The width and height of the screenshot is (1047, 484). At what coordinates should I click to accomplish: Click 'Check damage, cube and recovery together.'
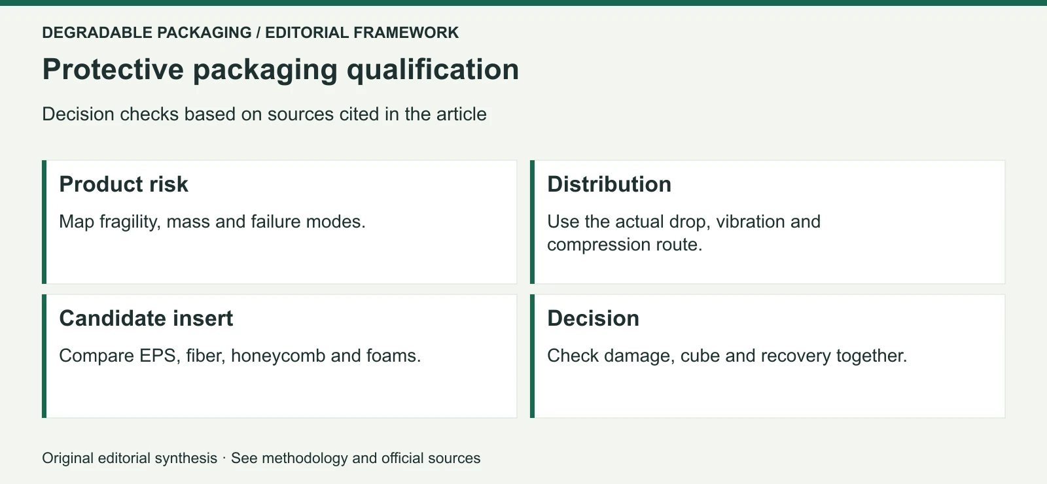click(x=727, y=356)
